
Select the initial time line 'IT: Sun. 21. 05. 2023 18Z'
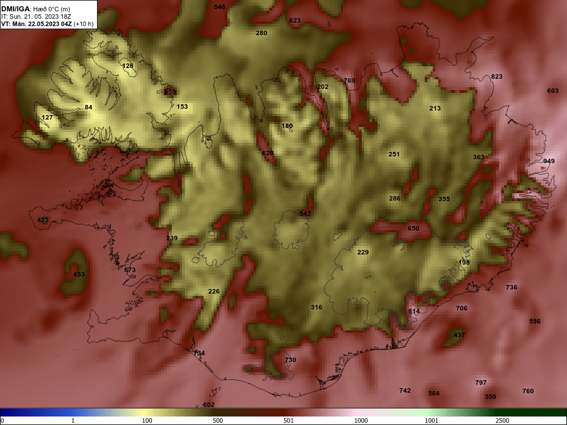pyautogui.click(x=36, y=16)
